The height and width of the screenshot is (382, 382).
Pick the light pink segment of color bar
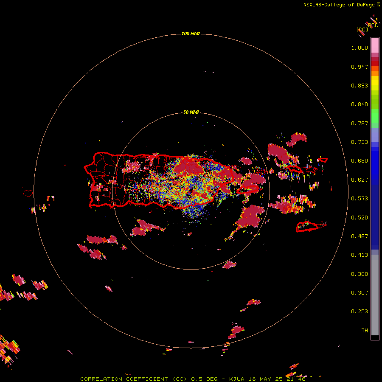tap(375, 45)
